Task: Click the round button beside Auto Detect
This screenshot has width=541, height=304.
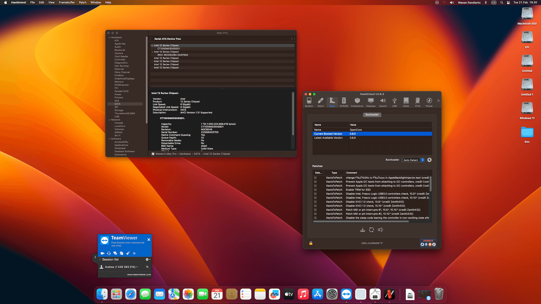Action: 429,160
